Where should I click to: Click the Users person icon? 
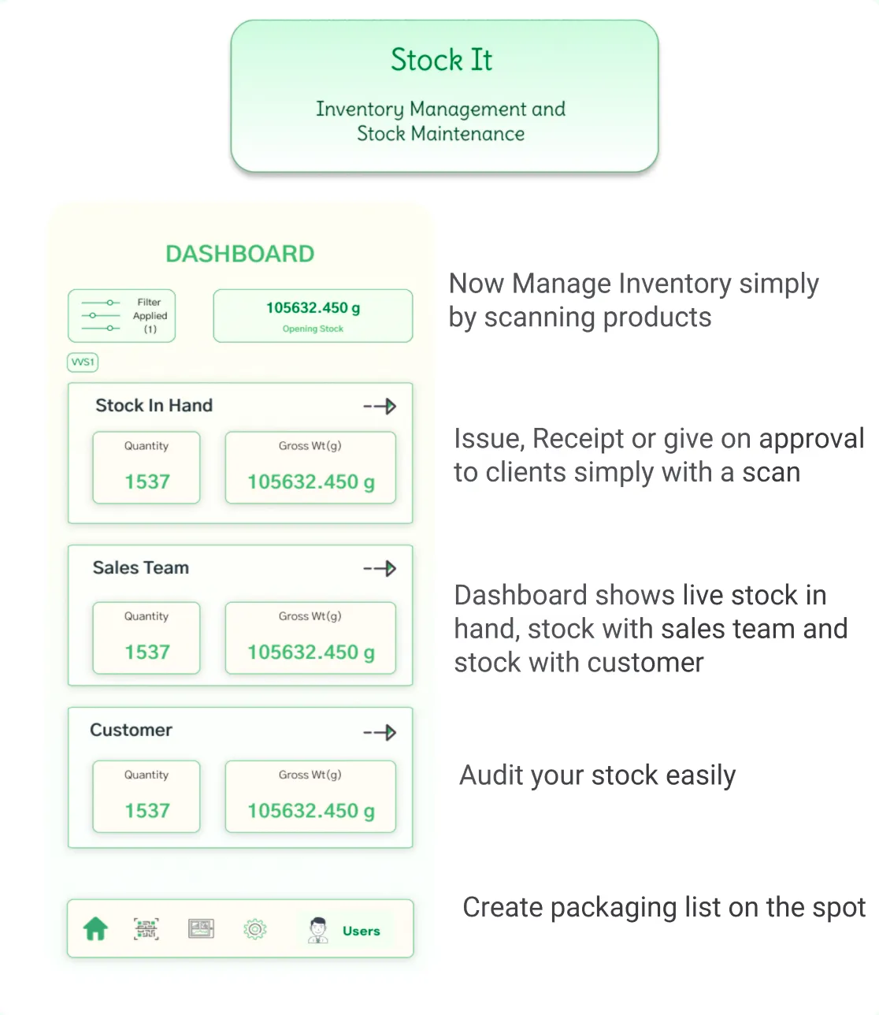(317, 928)
